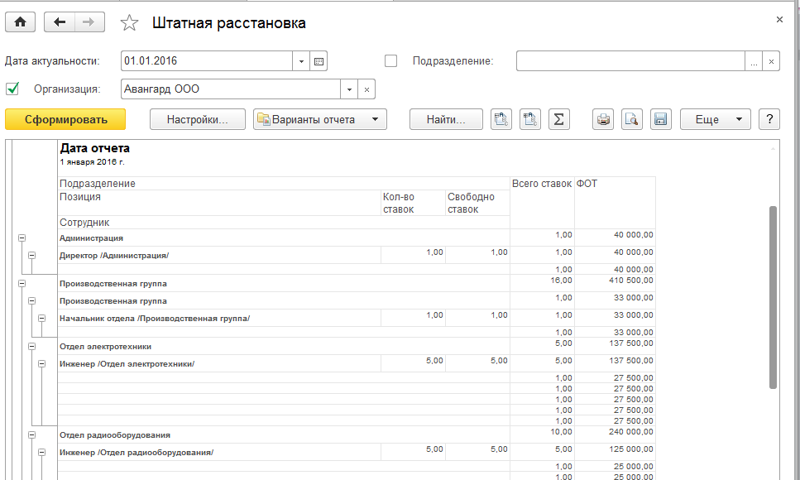800x480 pixels.
Task: Go to the home page icon
Action: click(21, 22)
